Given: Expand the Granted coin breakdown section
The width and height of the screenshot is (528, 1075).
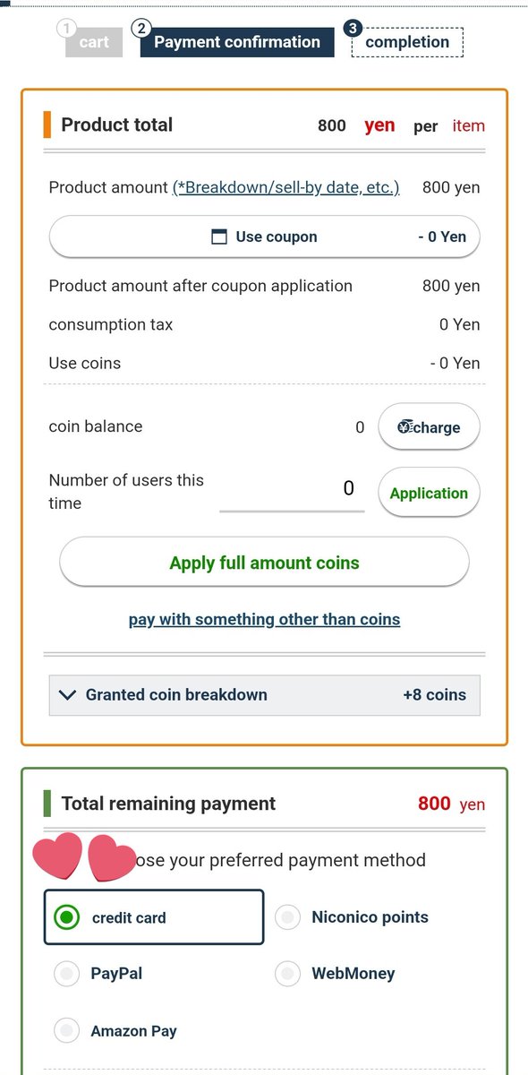Looking at the screenshot, I should pyautogui.click(x=264, y=694).
